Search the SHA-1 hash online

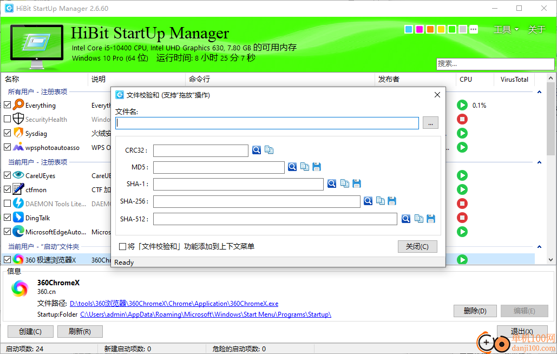pyautogui.click(x=332, y=183)
